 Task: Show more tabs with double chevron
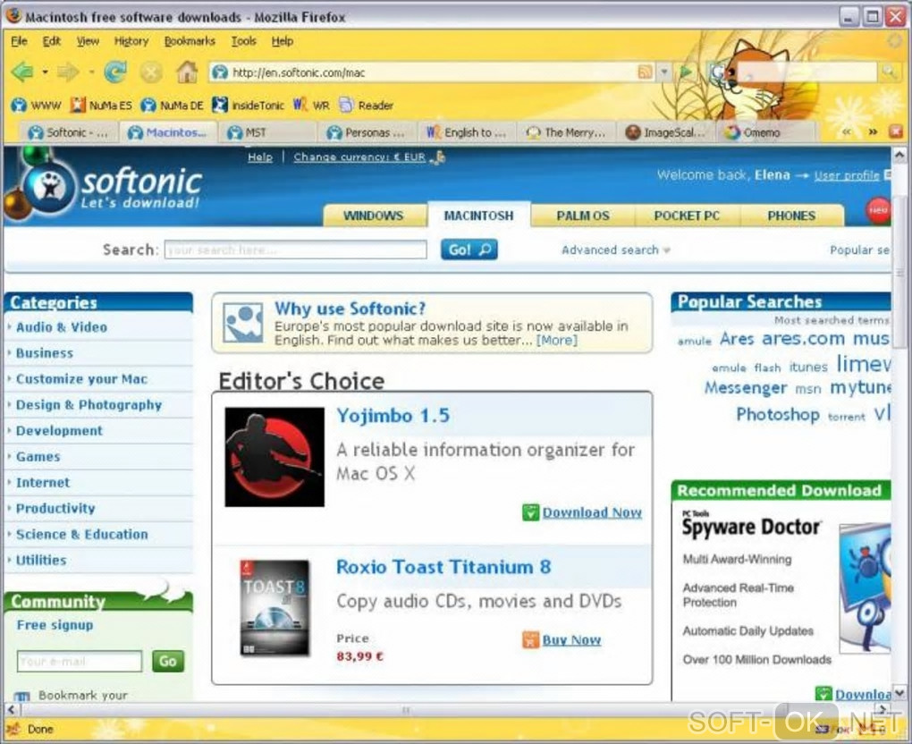click(x=873, y=132)
